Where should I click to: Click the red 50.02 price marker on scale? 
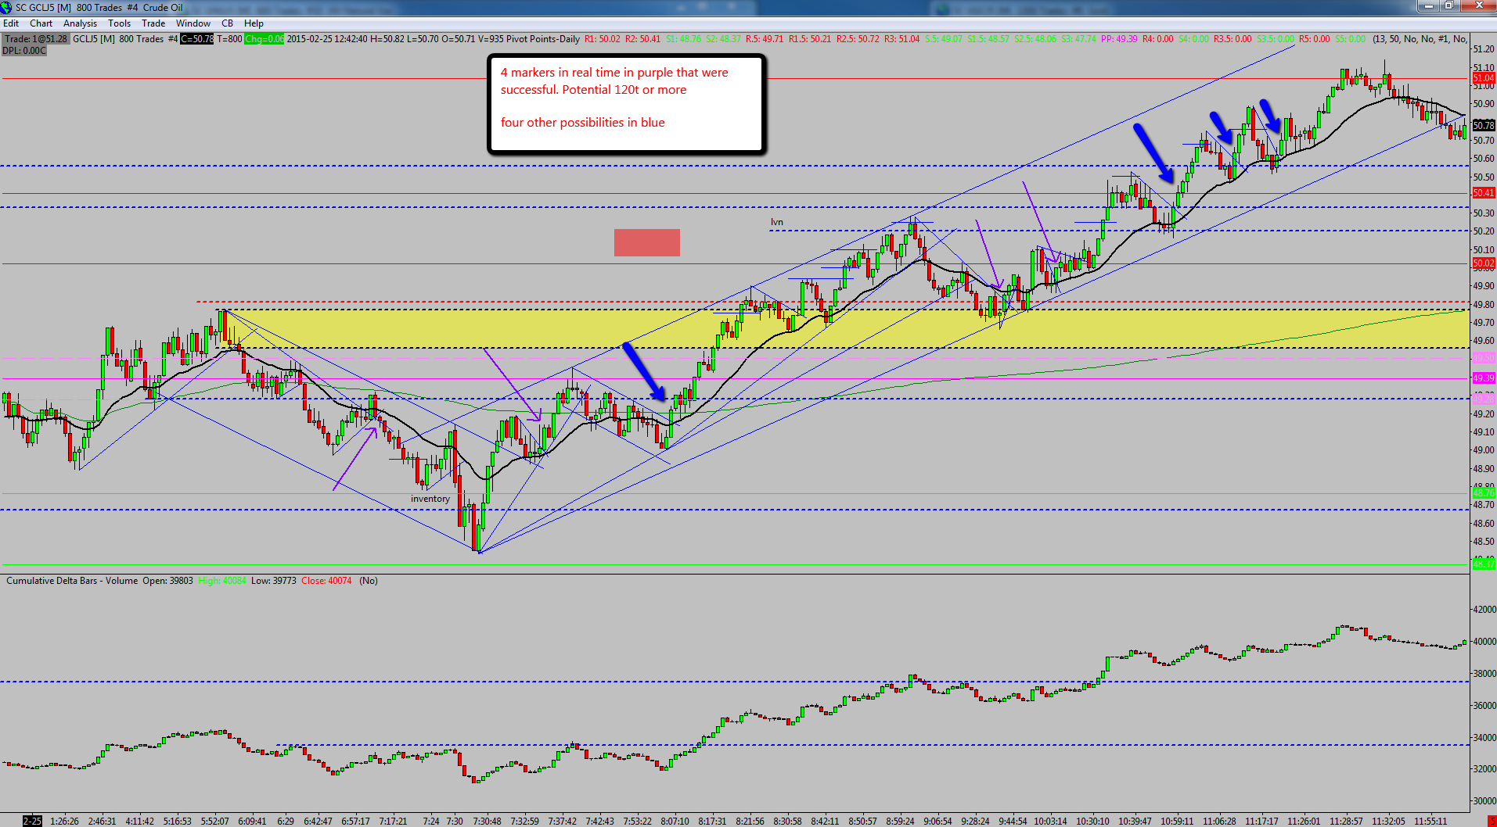pyautogui.click(x=1484, y=263)
